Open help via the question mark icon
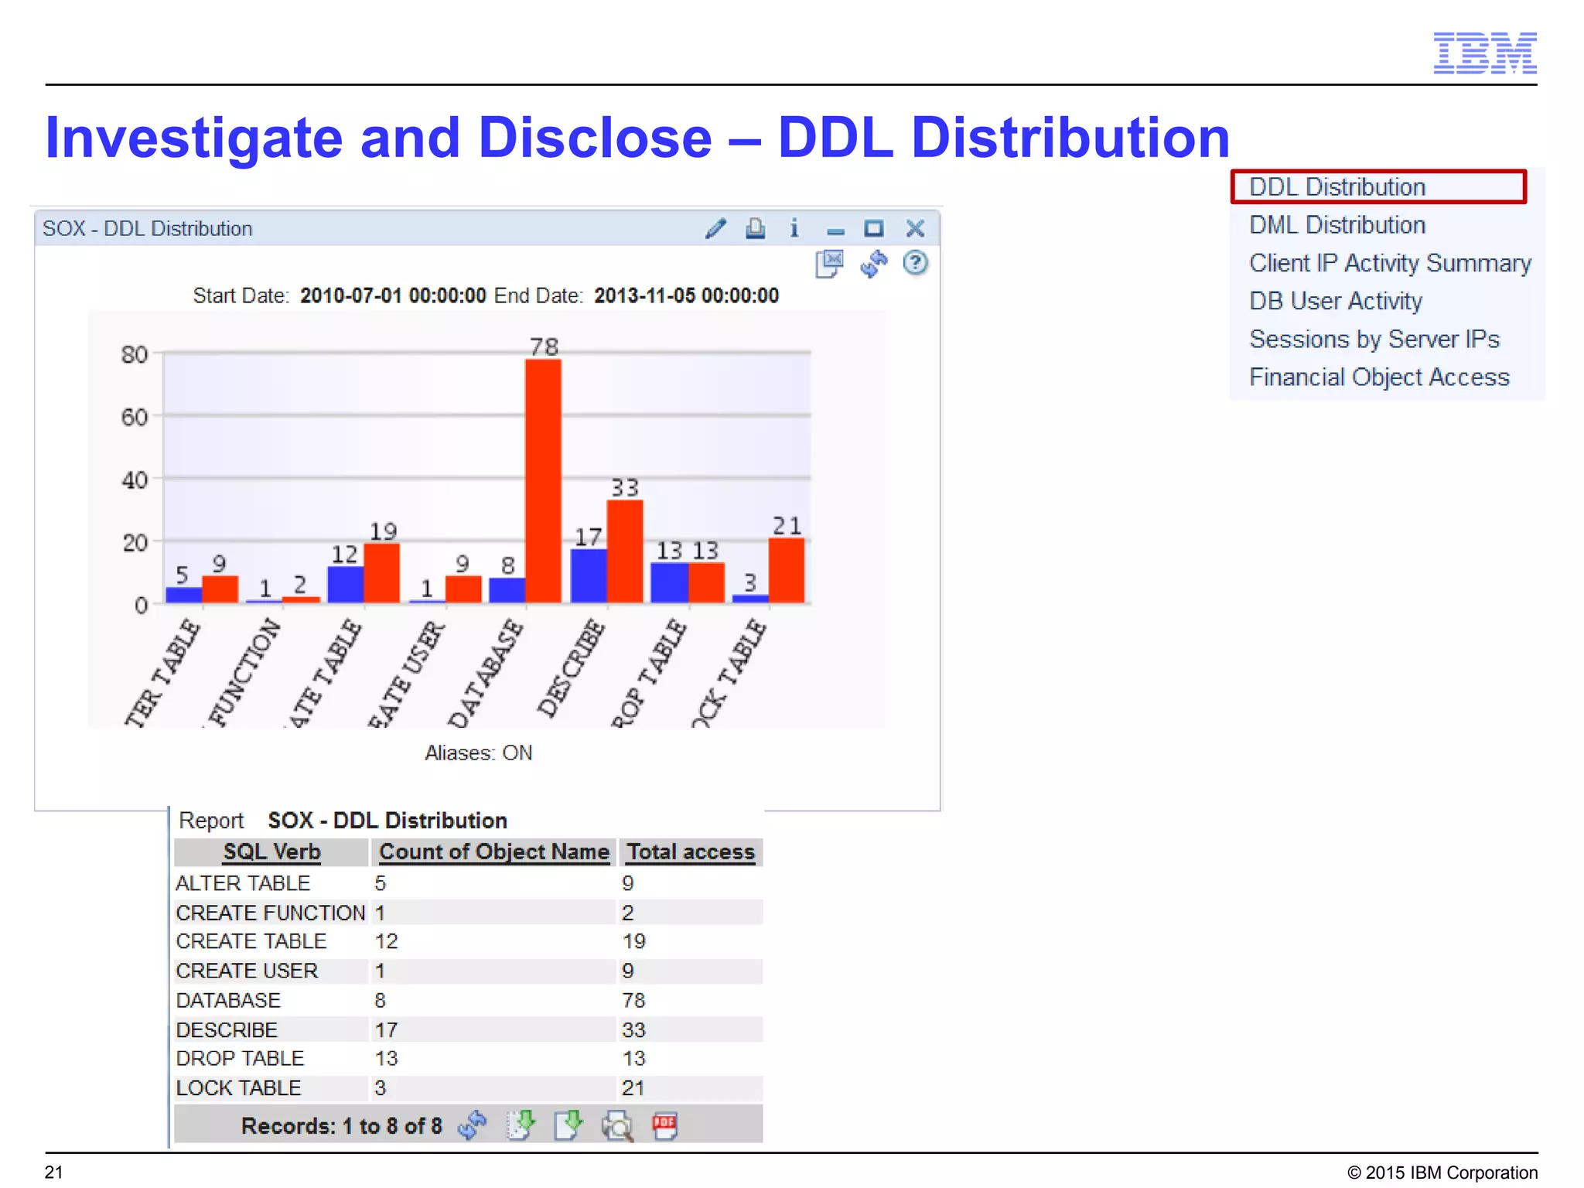This screenshot has width=1584, height=1188. click(916, 264)
